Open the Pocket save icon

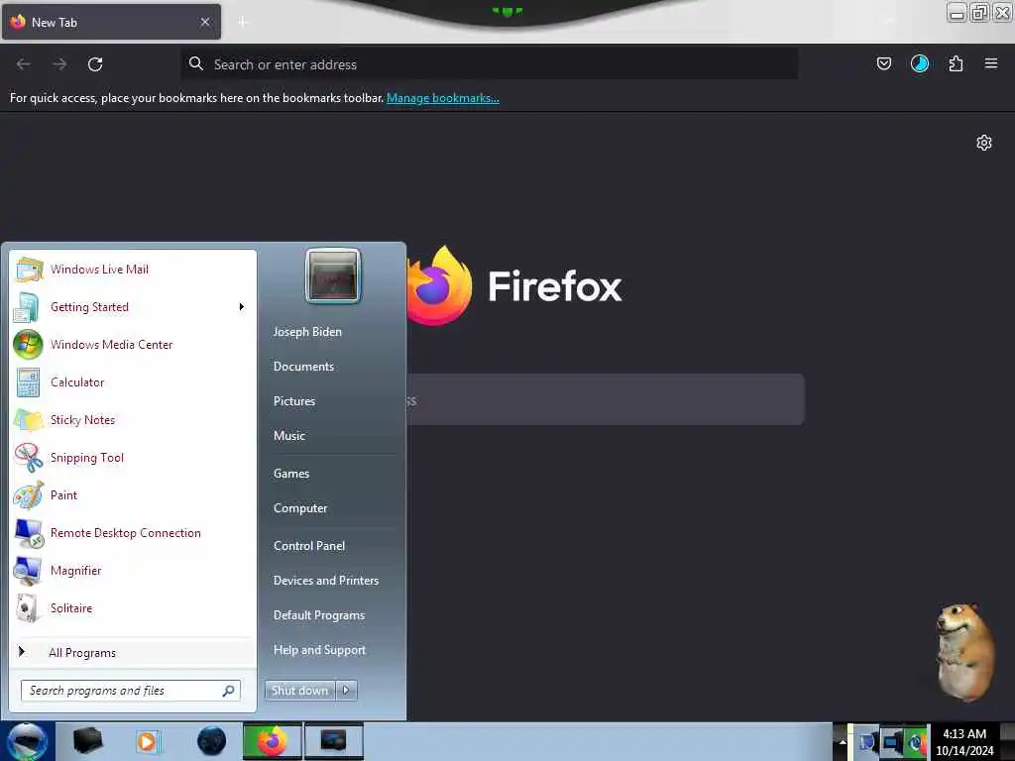pos(883,63)
